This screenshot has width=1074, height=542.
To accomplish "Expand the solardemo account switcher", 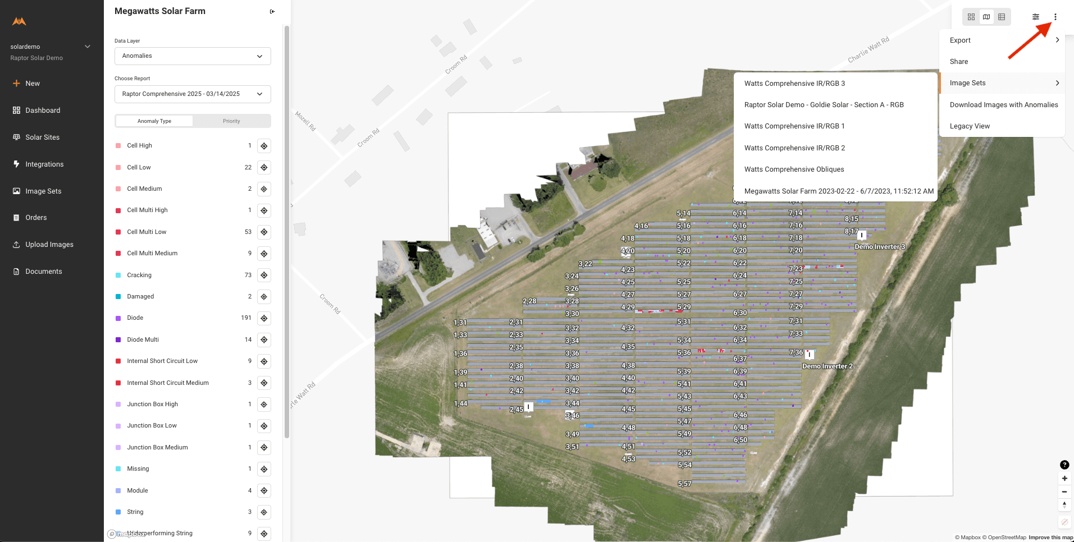I will coord(88,47).
